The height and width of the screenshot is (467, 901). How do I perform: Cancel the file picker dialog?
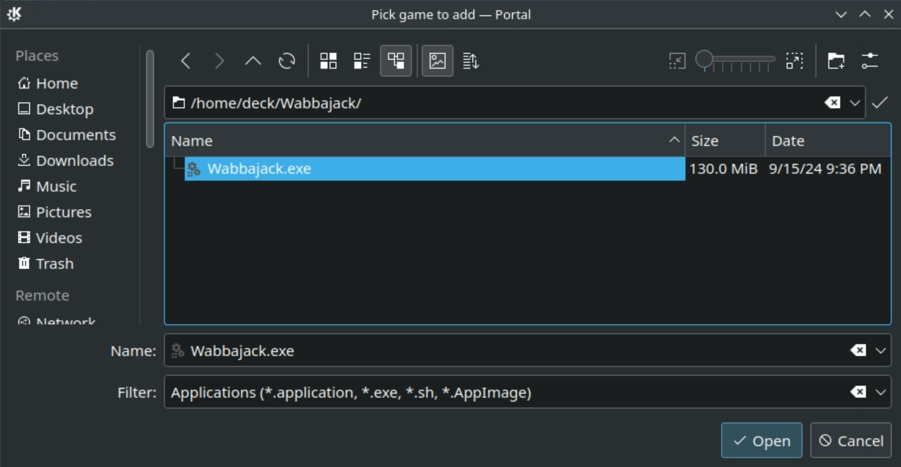click(x=851, y=441)
